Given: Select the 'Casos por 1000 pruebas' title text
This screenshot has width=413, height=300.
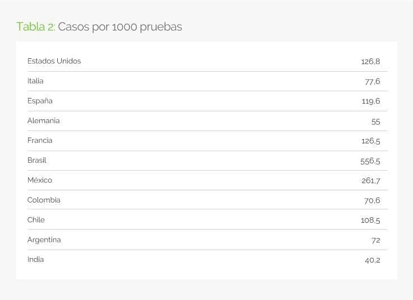Looking at the screenshot, I should (x=120, y=27).
